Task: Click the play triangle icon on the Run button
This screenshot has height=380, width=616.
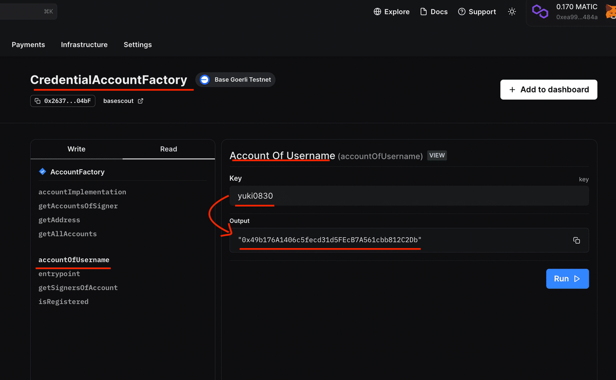Action: 577,279
